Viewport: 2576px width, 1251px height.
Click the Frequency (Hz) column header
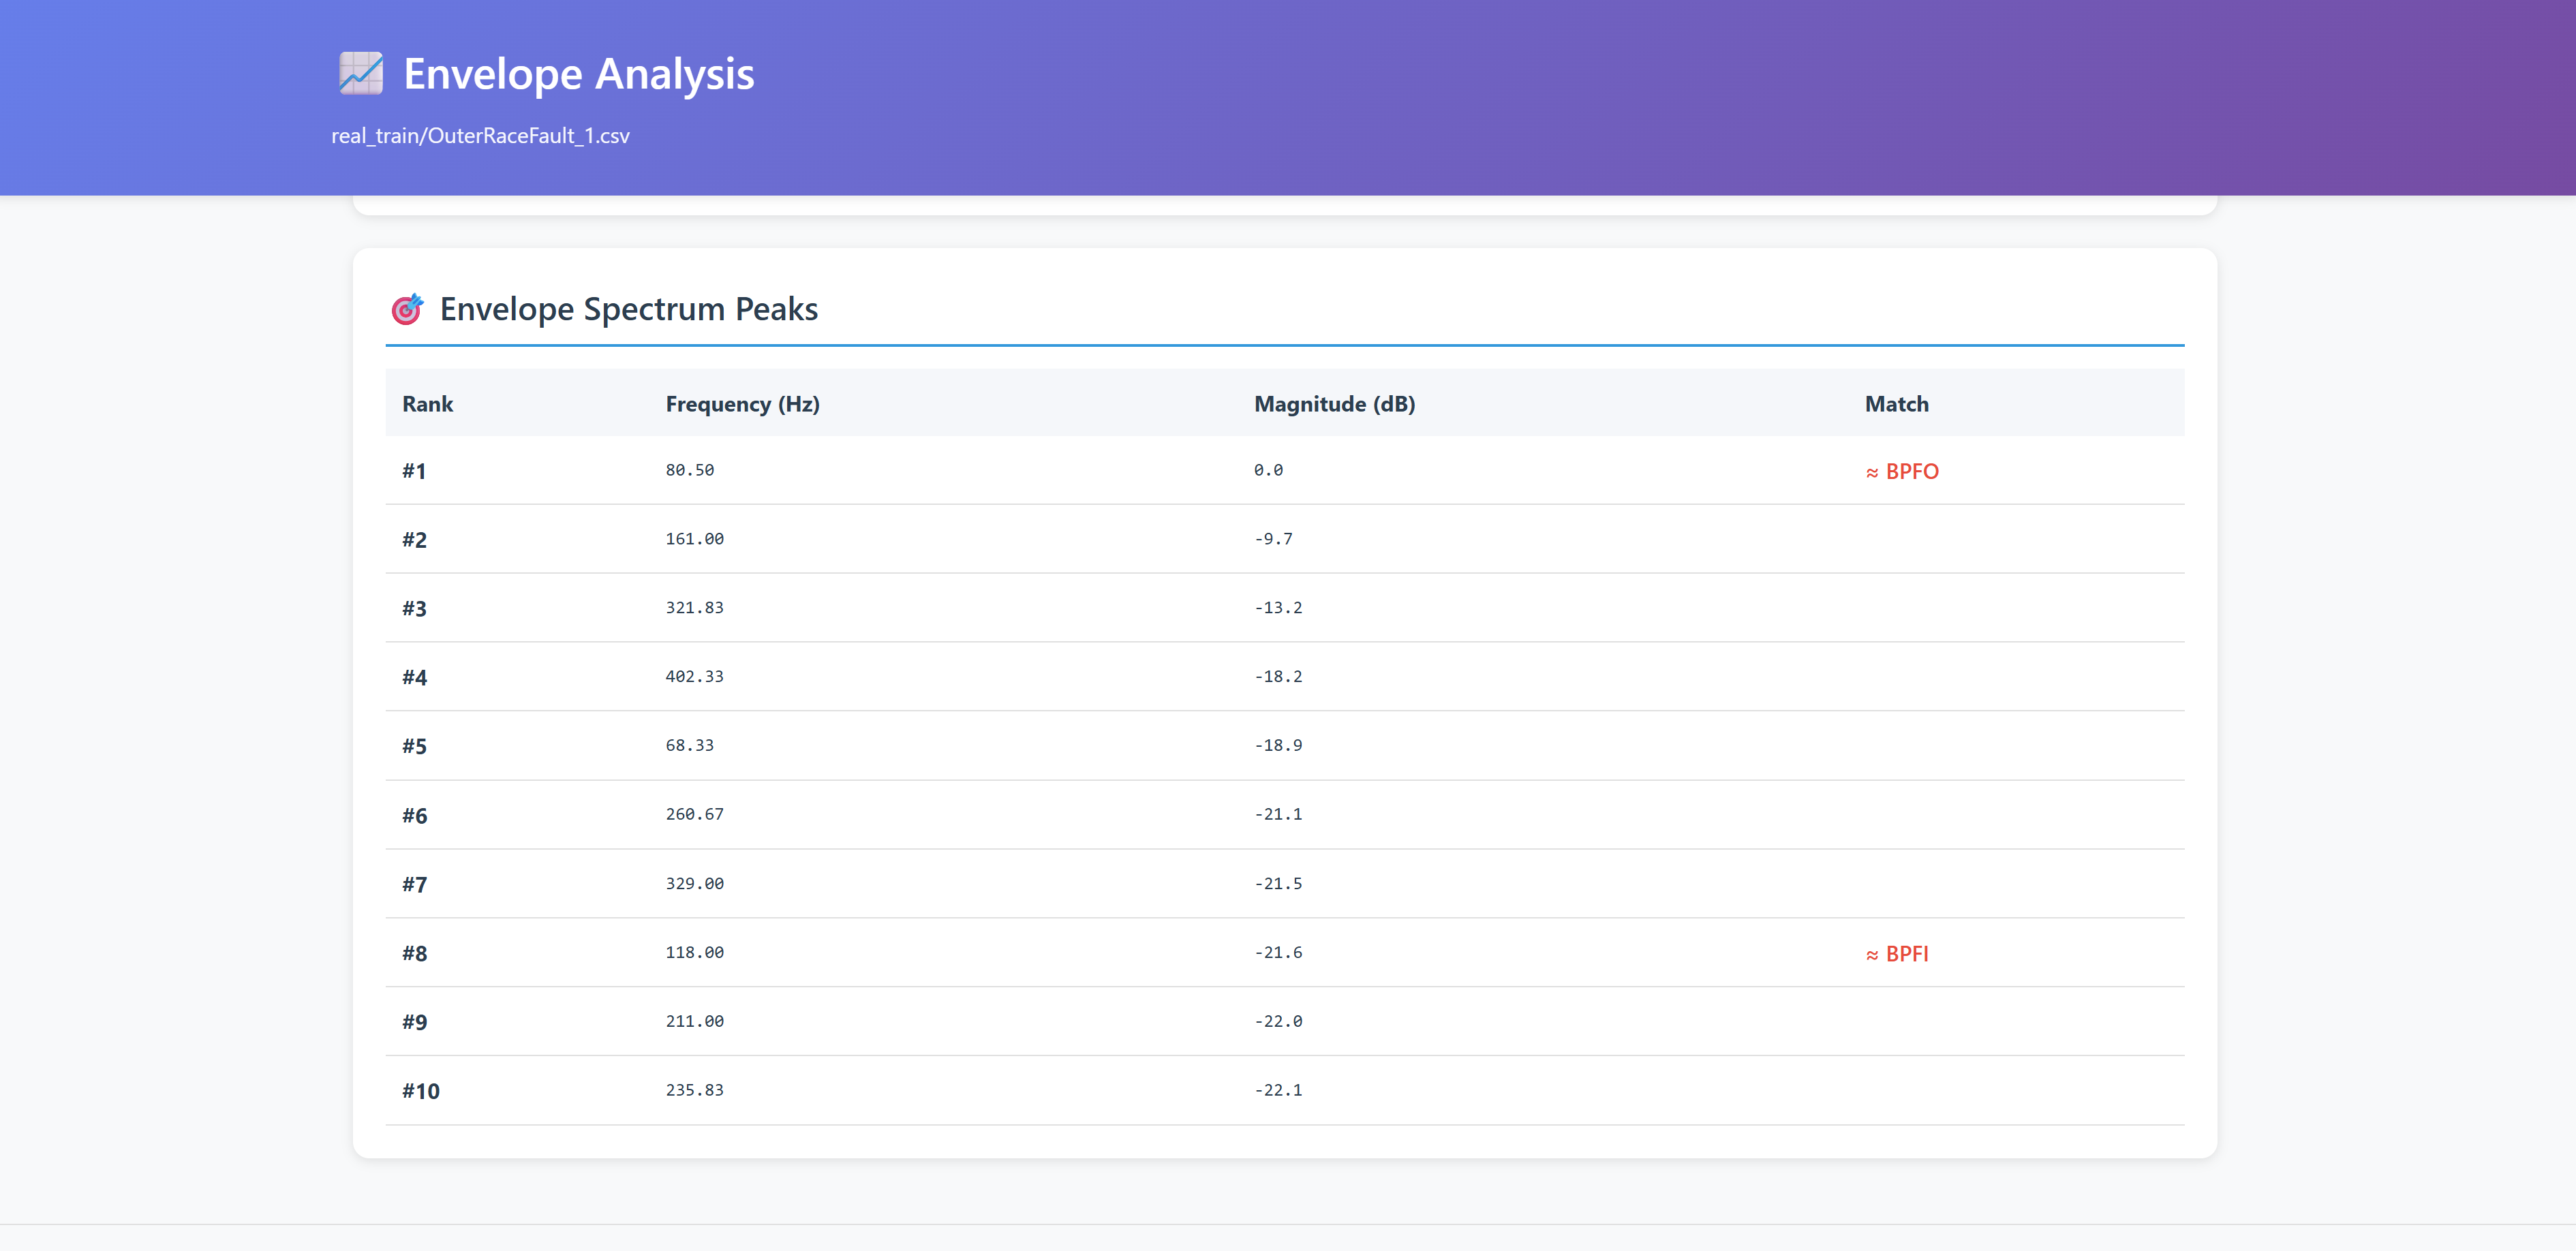pyautogui.click(x=742, y=404)
